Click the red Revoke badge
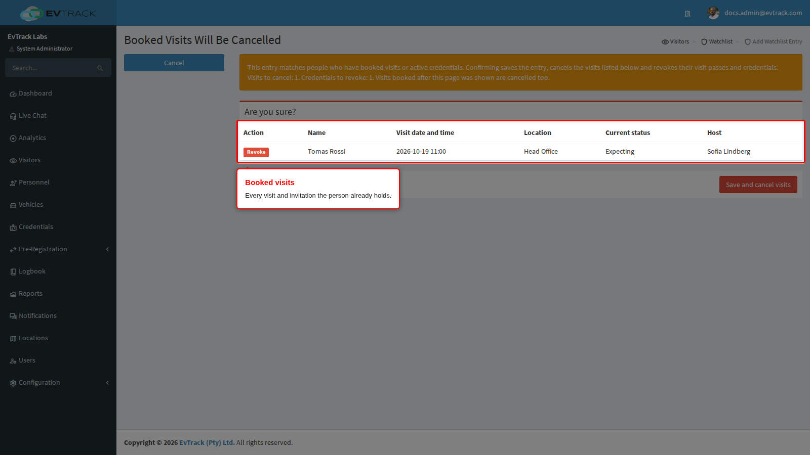Image resolution: width=810 pixels, height=455 pixels. 256,152
